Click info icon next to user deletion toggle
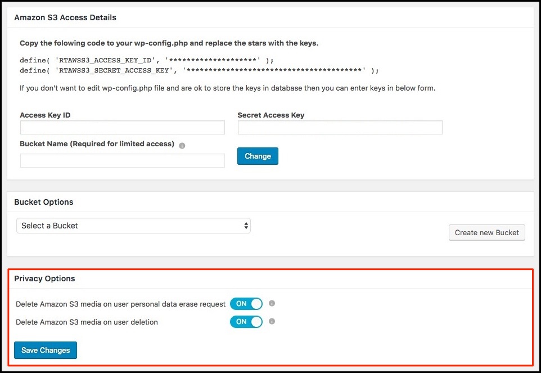Viewport: 541px width, 373px height. tap(272, 322)
